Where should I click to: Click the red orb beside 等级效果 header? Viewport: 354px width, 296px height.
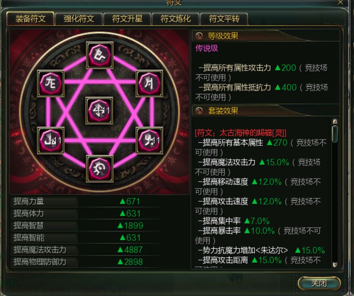pyautogui.click(x=199, y=36)
